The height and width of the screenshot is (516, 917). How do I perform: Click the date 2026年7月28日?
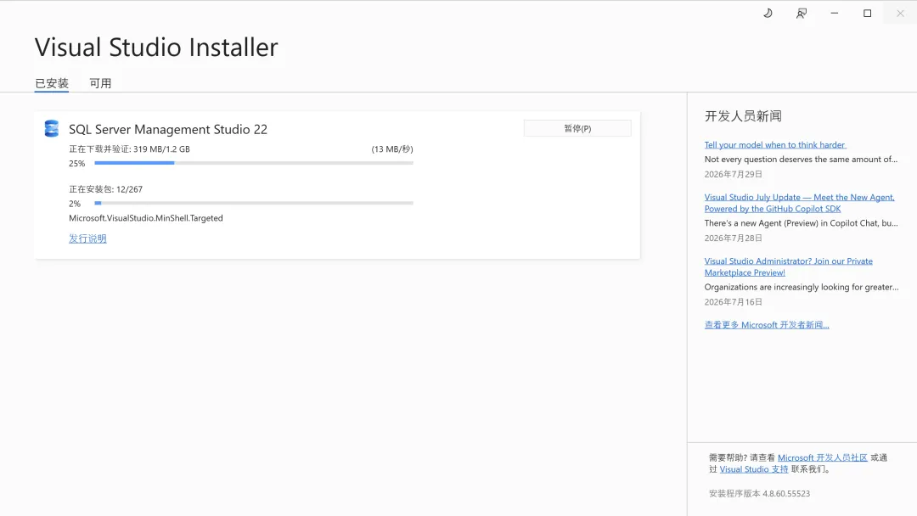[734, 238]
